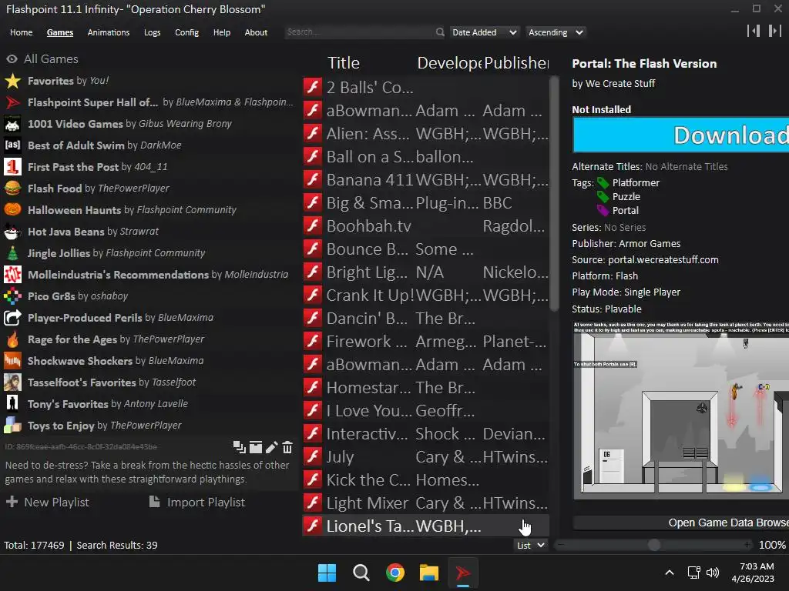Click the Portal game screenshot thumbnail
This screenshot has width=789, height=591.
tap(681, 410)
